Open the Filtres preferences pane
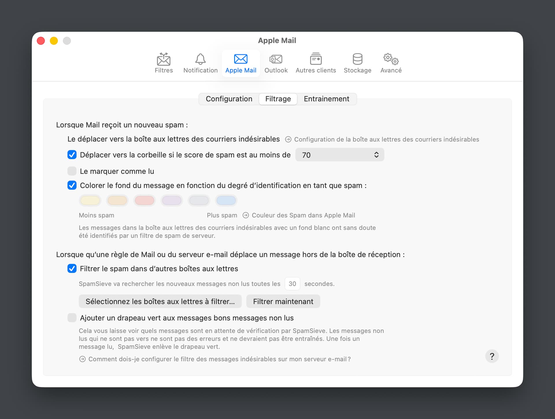555x419 pixels. point(164,63)
